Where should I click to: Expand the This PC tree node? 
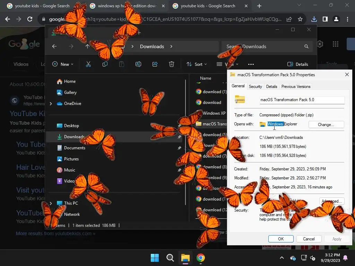tap(51, 203)
